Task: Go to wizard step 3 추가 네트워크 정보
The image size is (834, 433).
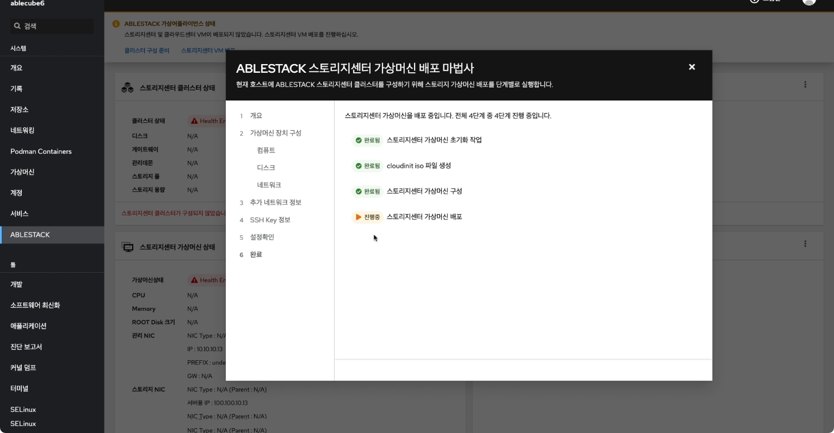Action: click(x=275, y=203)
